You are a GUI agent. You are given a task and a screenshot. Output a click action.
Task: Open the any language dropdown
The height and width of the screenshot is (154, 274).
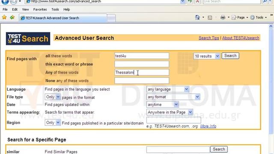(168, 89)
